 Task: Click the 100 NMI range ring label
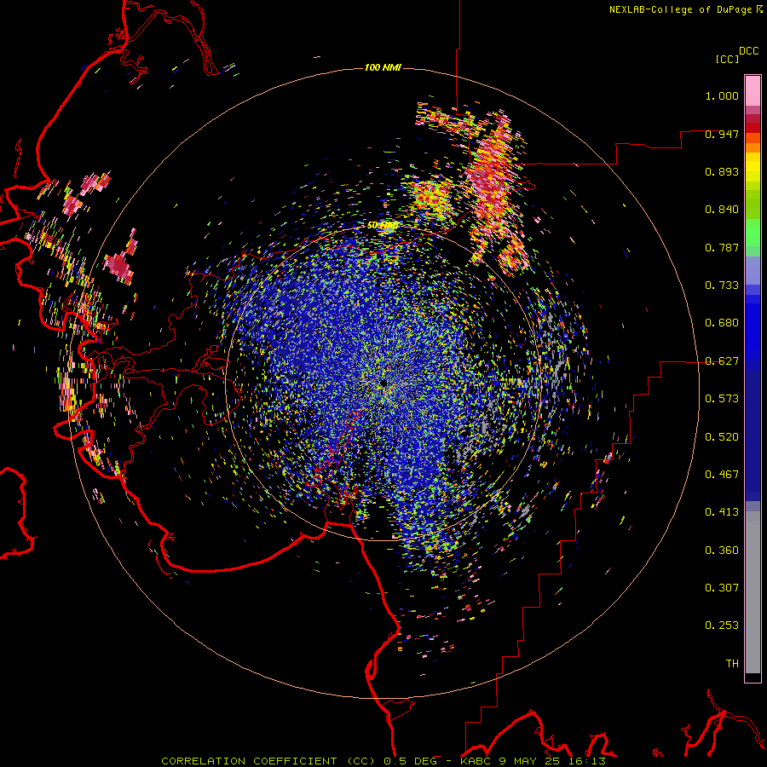[x=383, y=67]
